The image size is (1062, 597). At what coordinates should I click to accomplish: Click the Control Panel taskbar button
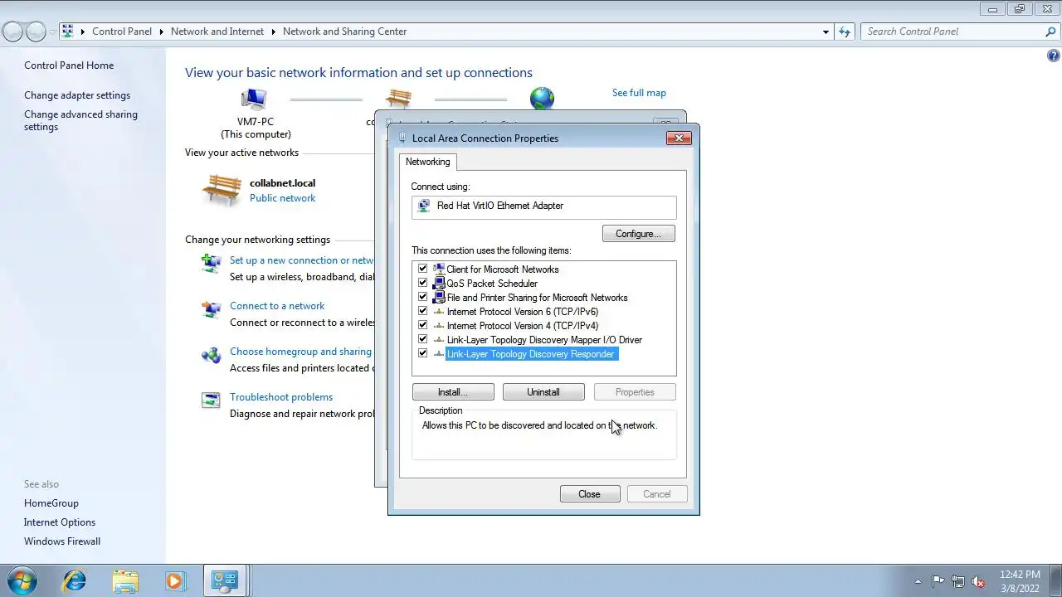point(225,580)
